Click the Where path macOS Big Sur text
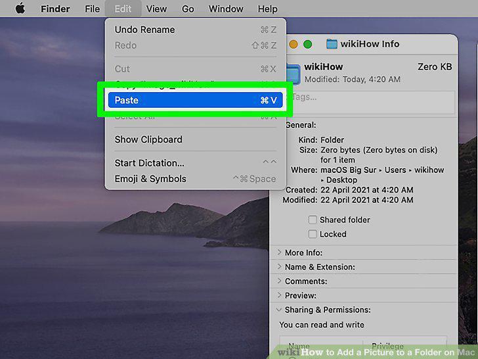Viewport: 478px width, 359px height. (x=348, y=170)
